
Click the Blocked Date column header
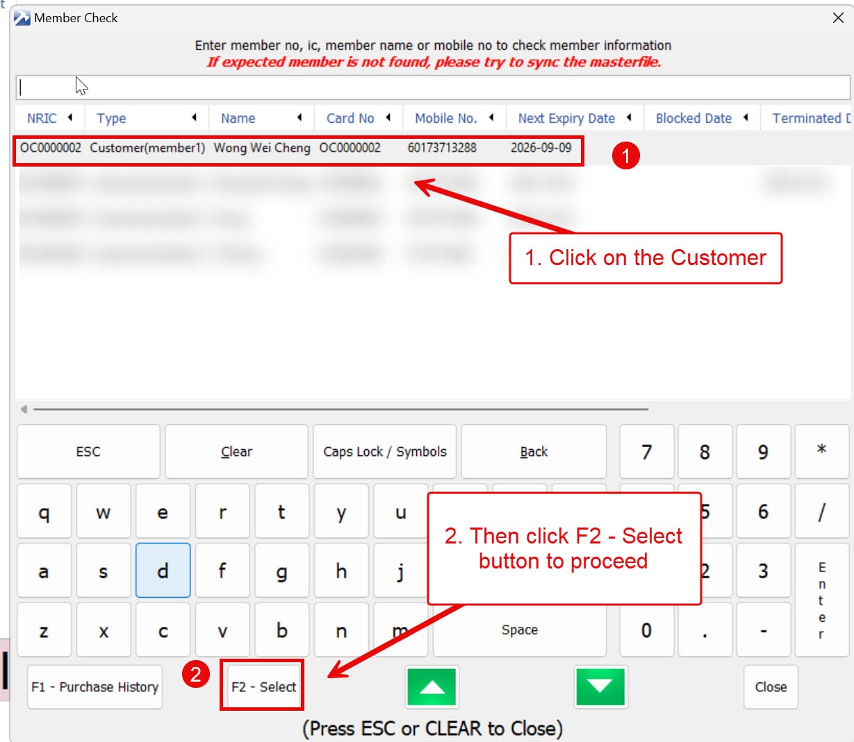693,119
